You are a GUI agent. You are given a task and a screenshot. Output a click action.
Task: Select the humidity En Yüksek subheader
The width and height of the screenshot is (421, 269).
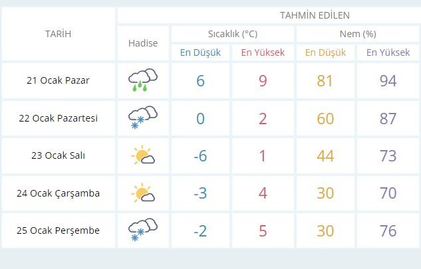pos(388,52)
